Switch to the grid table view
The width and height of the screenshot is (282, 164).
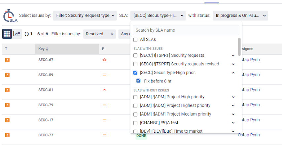pos(7,34)
